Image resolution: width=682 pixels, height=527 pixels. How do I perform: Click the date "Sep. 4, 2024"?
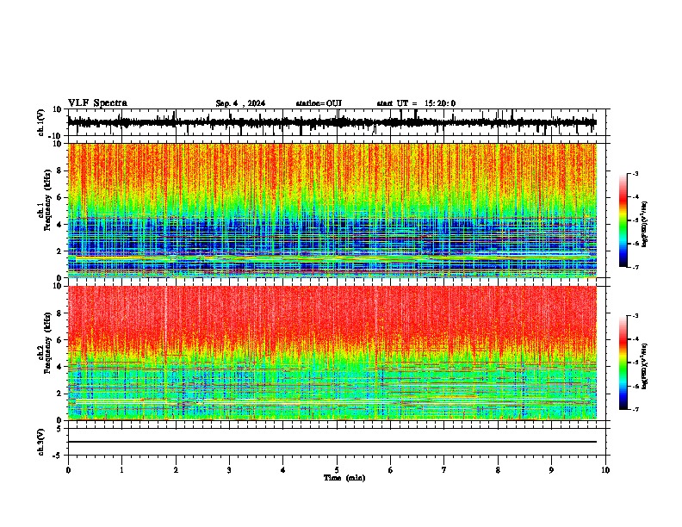(240, 103)
